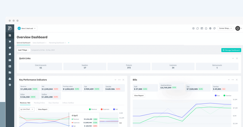
Task: Toggle the Net legend series
Action: click(x=116, y=109)
